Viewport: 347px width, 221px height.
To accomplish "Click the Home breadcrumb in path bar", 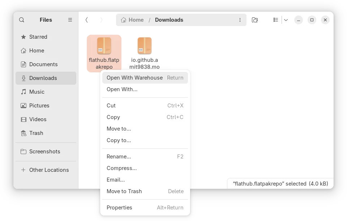I will click(132, 20).
